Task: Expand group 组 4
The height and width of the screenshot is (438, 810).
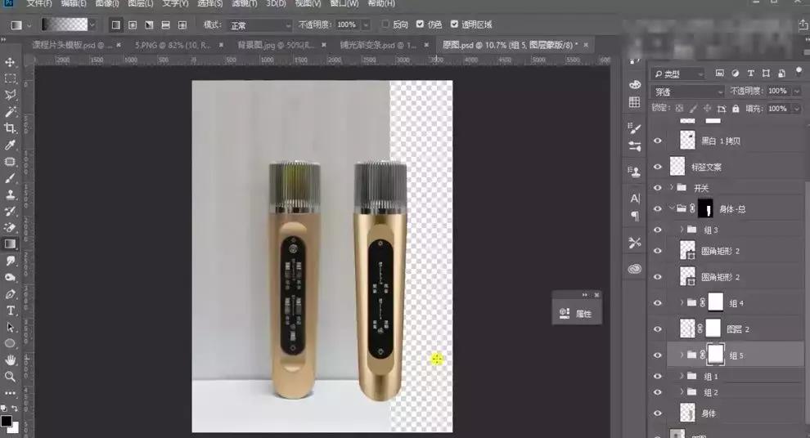Action: tap(682, 303)
